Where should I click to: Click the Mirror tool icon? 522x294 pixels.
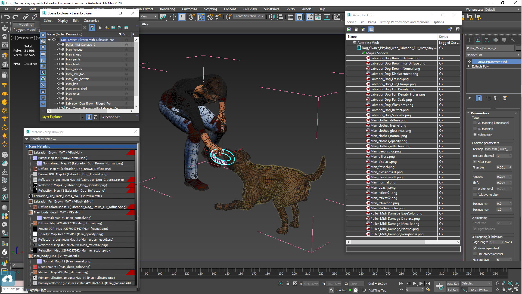(x=271, y=17)
